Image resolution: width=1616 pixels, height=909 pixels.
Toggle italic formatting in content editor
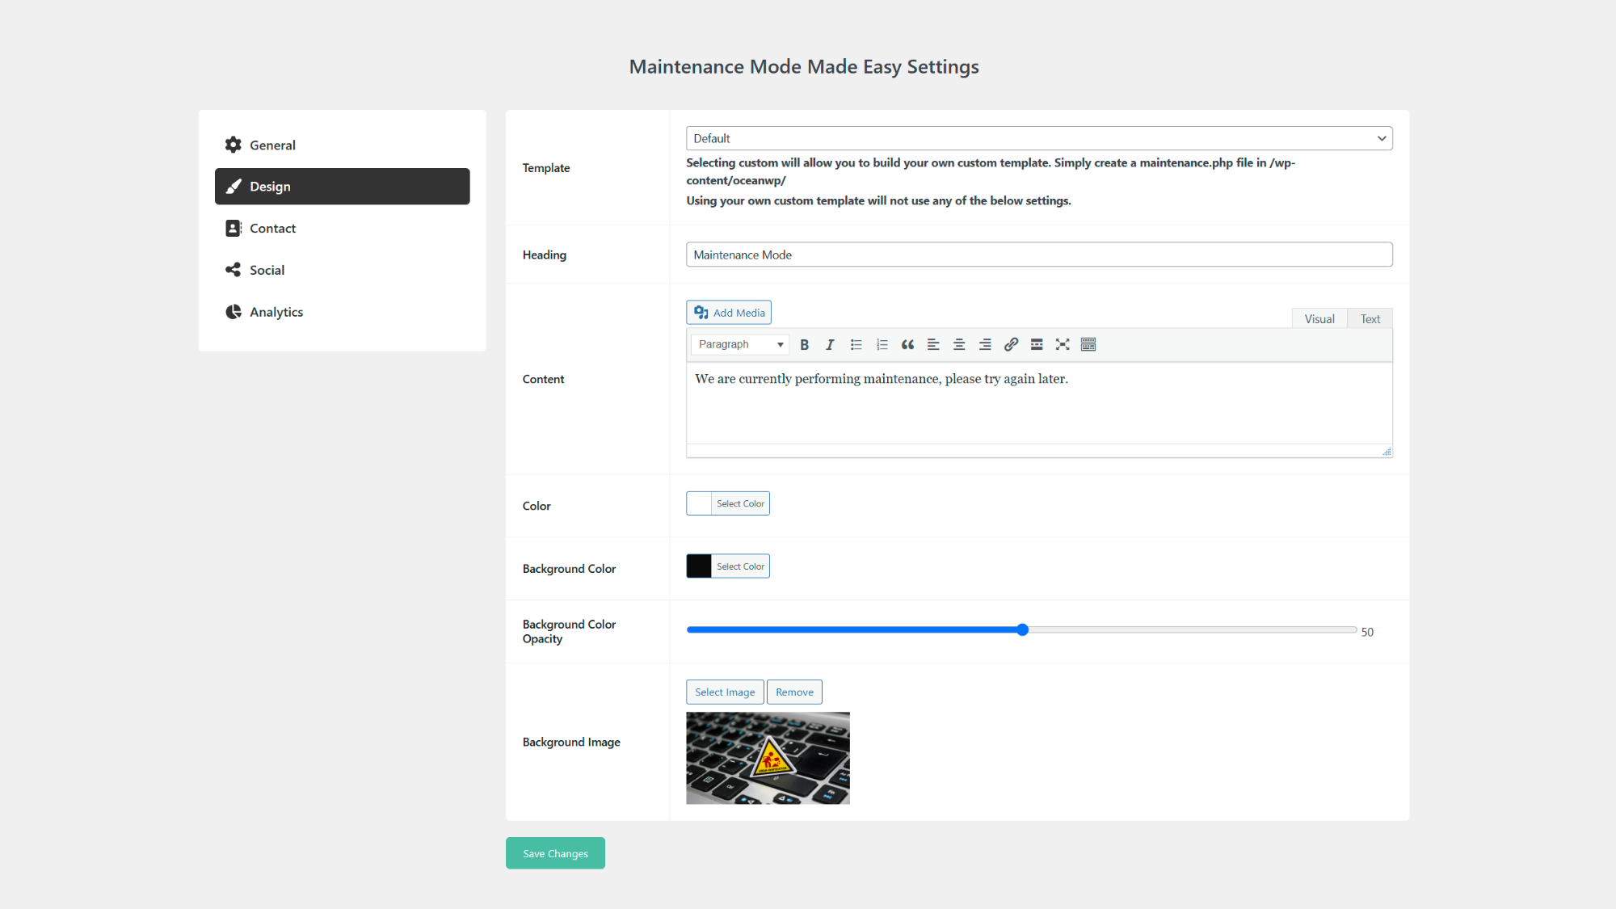click(x=830, y=344)
